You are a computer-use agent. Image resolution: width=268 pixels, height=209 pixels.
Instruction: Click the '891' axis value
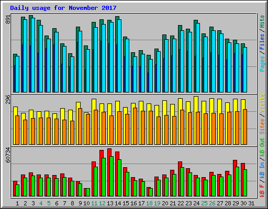8,19
